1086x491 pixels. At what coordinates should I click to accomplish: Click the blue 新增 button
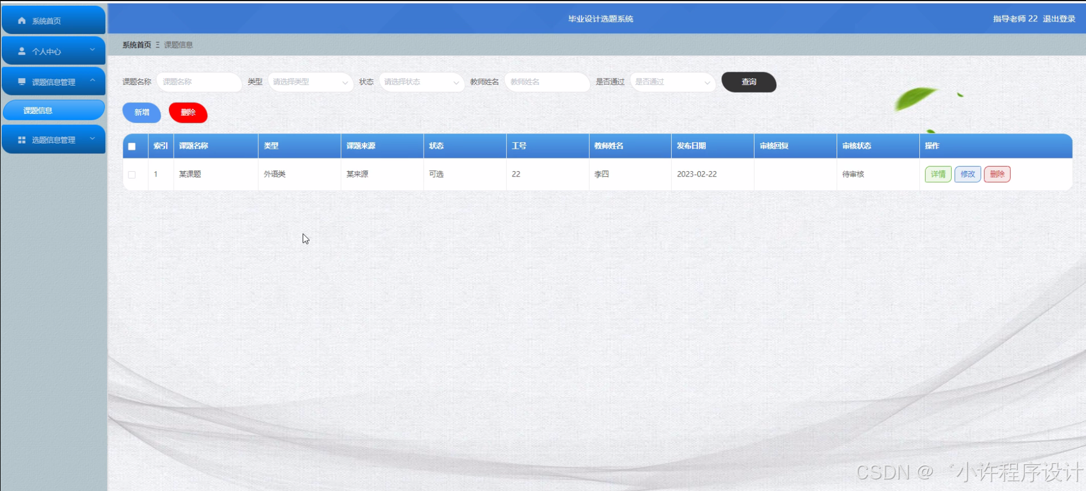coord(142,112)
